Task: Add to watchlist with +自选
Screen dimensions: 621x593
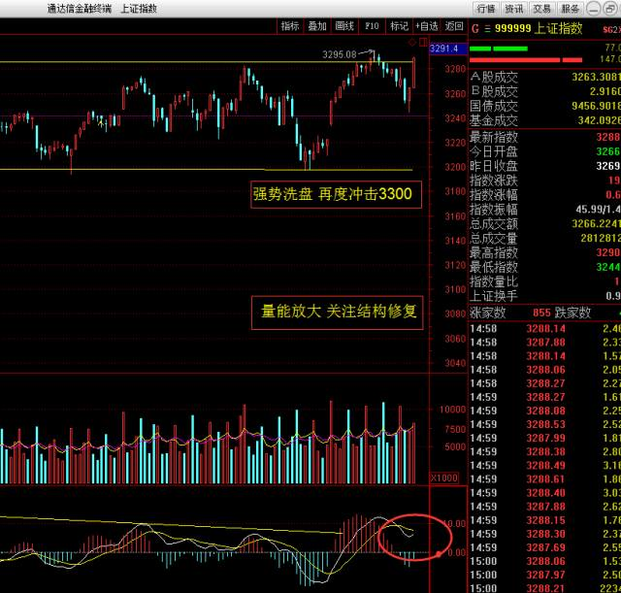Action: (x=427, y=26)
